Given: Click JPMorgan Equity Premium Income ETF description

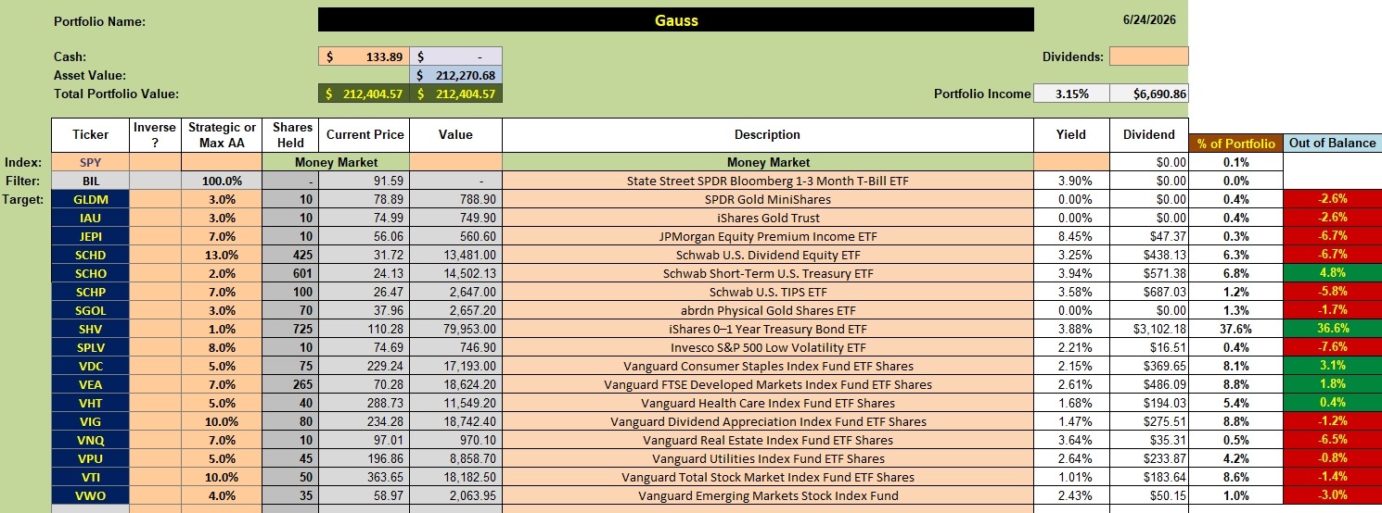Looking at the screenshot, I should point(768,236).
